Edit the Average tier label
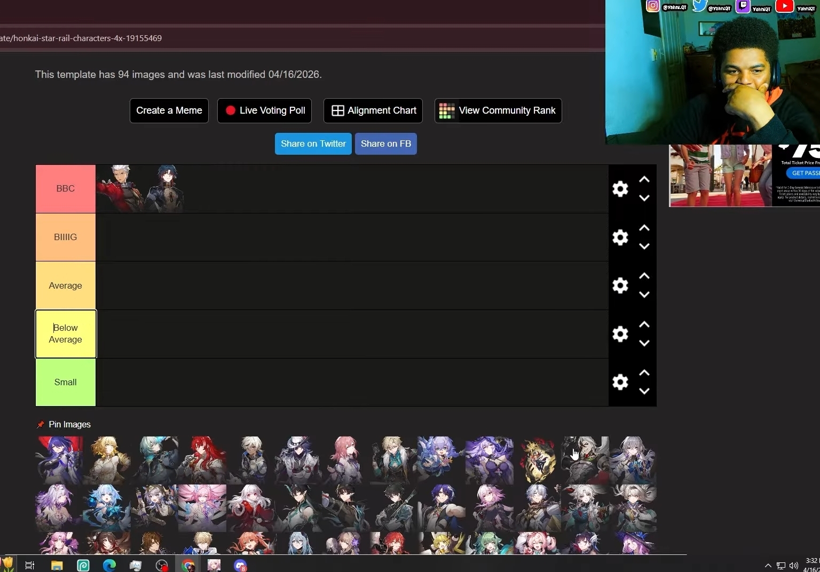This screenshot has height=572, width=820. (66, 285)
